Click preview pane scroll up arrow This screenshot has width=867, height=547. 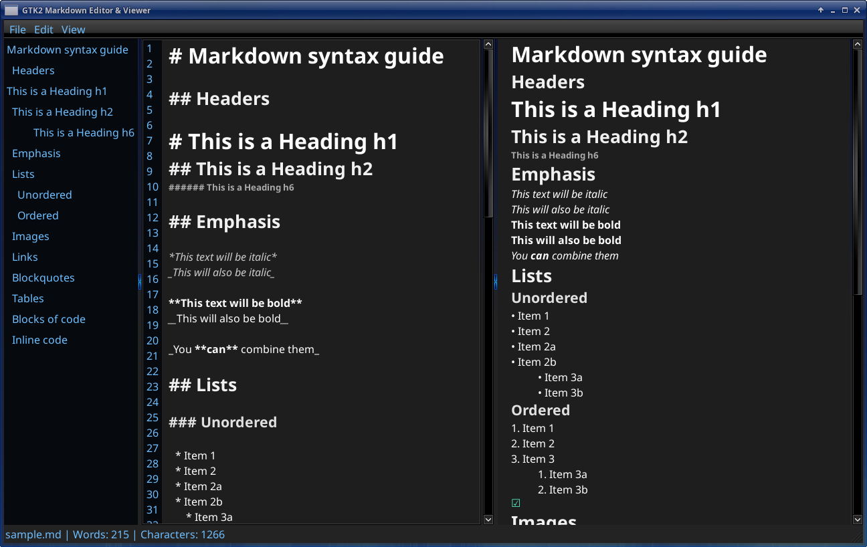(858, 45)
